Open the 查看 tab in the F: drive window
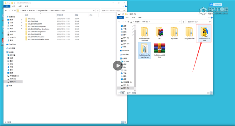 (x=140, y=18)
